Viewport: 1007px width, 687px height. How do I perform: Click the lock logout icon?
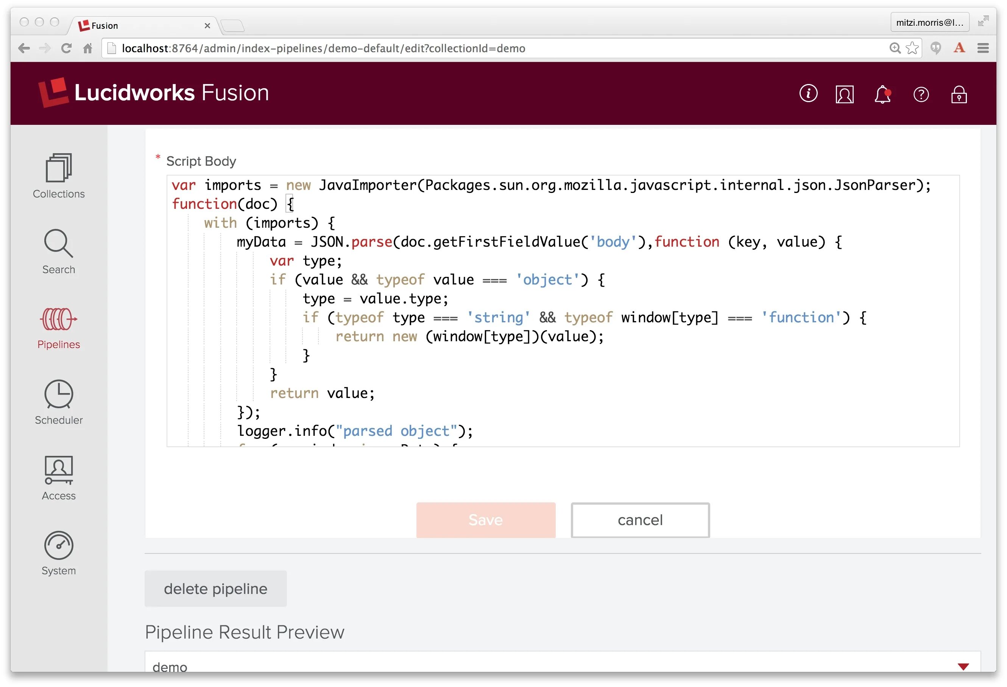pyautogui.click(x=959, y=94)
